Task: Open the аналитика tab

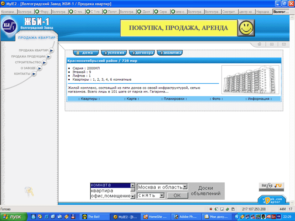Action: click(x=170, y=53)
